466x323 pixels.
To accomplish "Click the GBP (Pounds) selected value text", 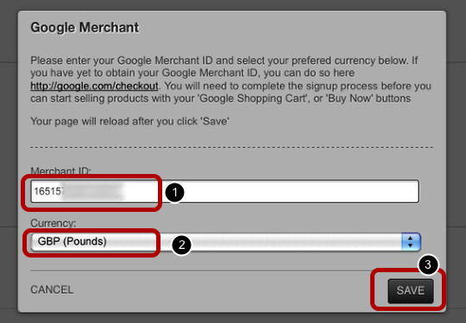I will [x=72, y=241].
